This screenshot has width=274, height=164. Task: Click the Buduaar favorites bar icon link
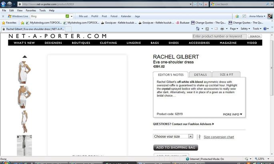click(183, 23)
